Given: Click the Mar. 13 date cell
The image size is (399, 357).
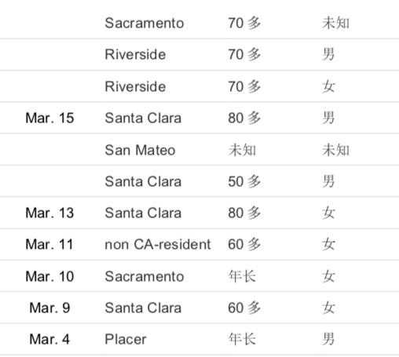Looking at the screenshot, I should (x=49, y=213).
